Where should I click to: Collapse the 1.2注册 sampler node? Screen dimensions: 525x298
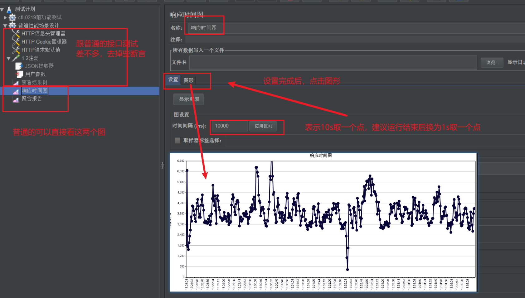pos(9,58)
